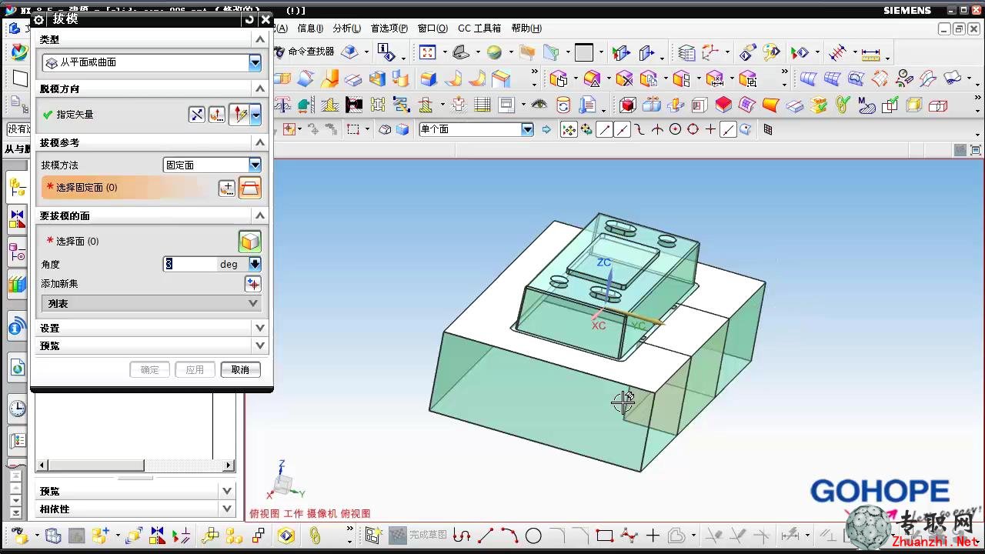
Task: Toggle the enable snap points button
Action: click(x=569, y=129)
